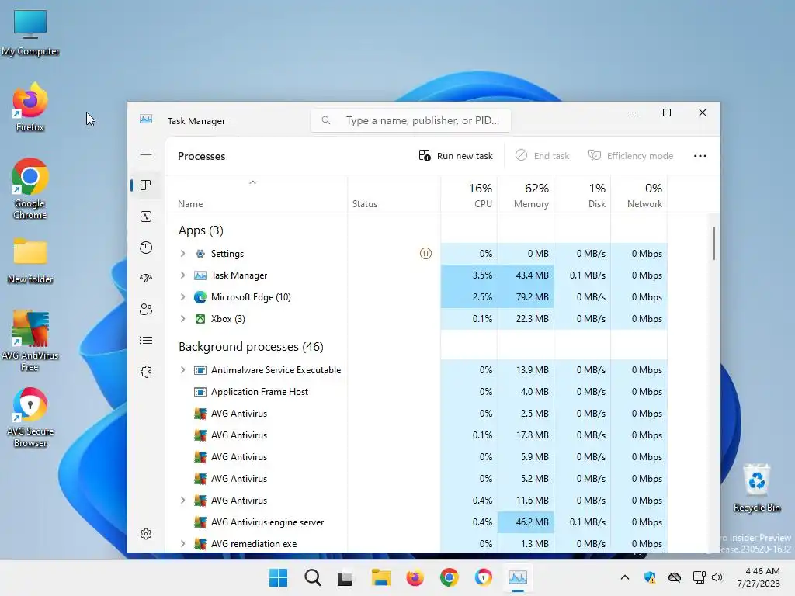Open File Explorer from the taskbar
This screenshot has width=795, height=596.
(380, 577)
